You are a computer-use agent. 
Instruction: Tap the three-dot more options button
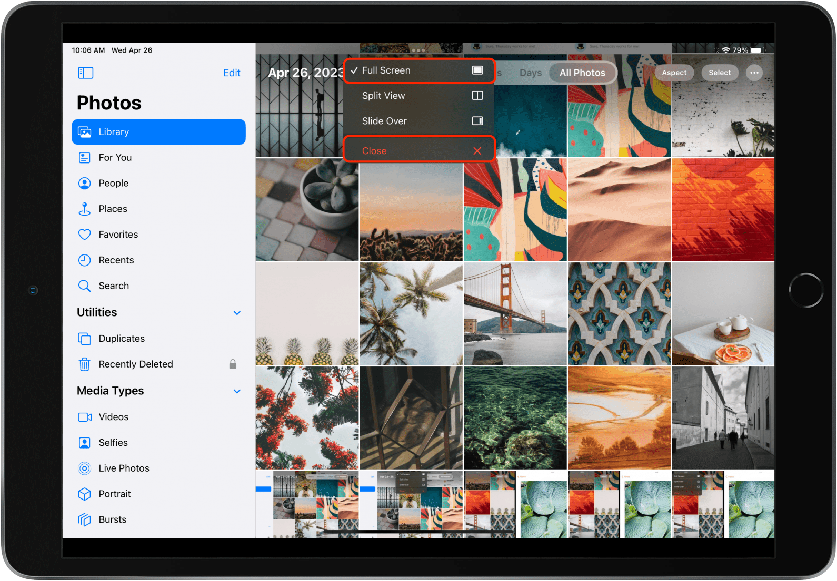click(x=754, y=73)
